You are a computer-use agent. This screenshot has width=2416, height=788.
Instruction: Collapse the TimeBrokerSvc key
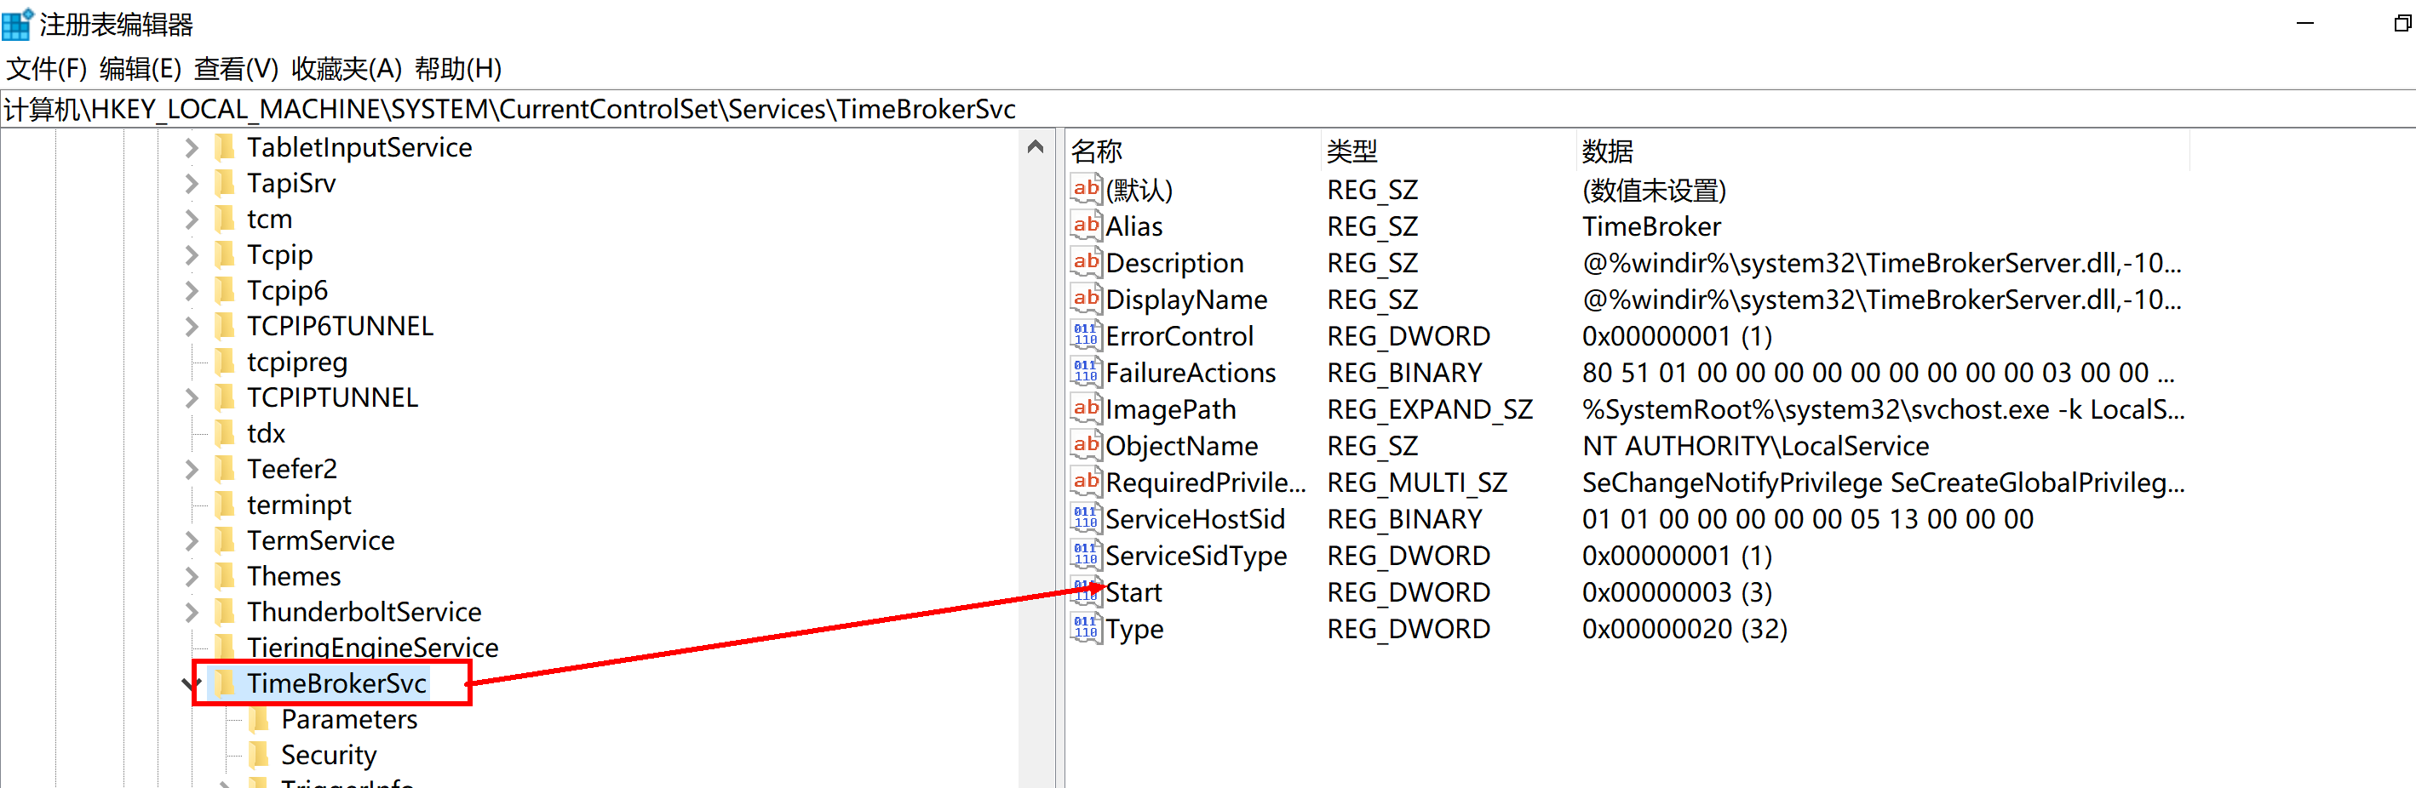coord(192,684)
